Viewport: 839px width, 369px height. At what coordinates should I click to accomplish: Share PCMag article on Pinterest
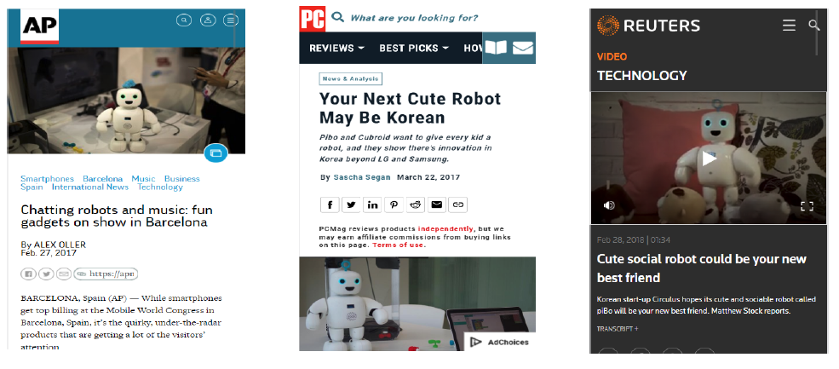[x=394, y=205]
